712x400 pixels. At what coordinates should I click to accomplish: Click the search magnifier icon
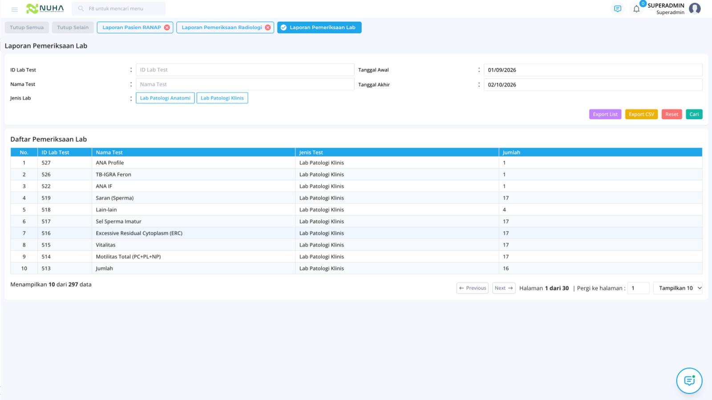point(81,8)
